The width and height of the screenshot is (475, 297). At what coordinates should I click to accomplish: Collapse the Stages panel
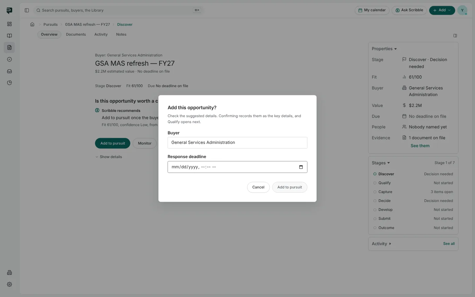381,163
